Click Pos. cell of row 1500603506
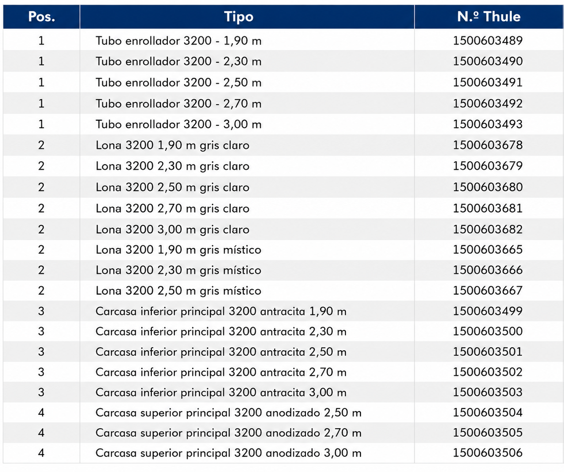Viewport: 564px width, 472px height. pos(42,453)
